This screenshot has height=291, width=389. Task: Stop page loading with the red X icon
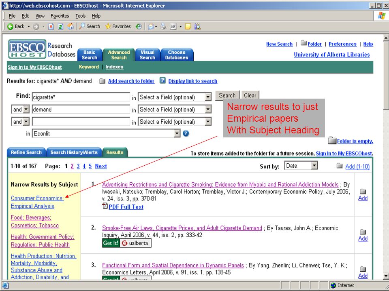[51, 27]
